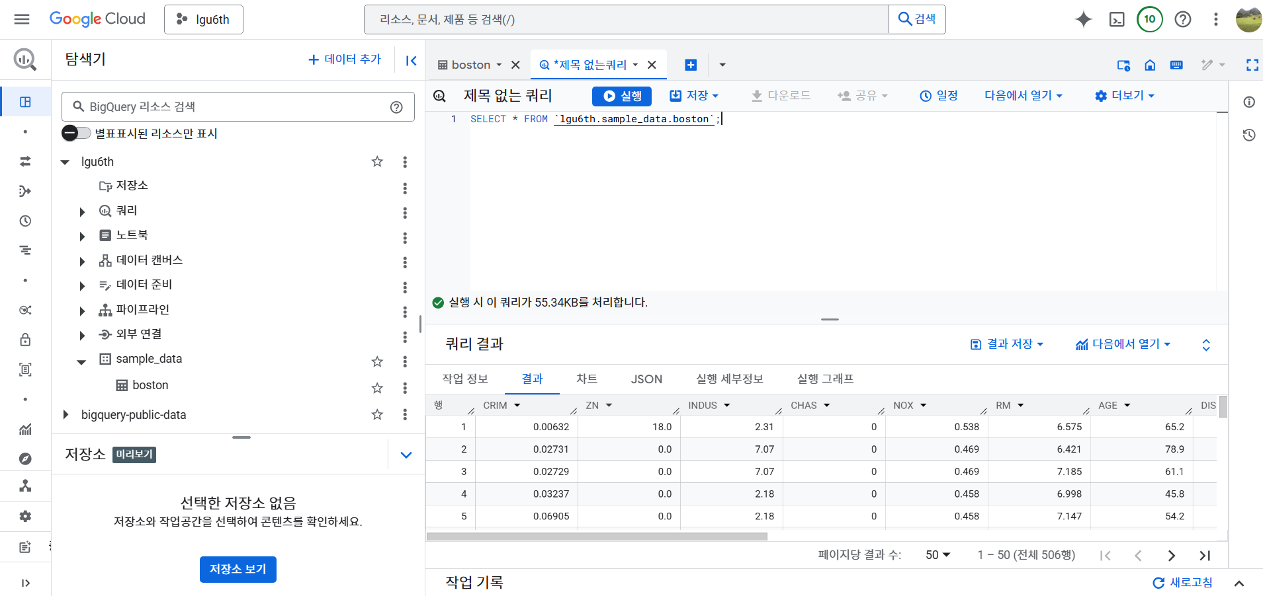The height and width of the screenshot is (596, 1263).
Task: Click 데이터 추가 add data button
Action: pyautogui.click(x=345, y=59)
